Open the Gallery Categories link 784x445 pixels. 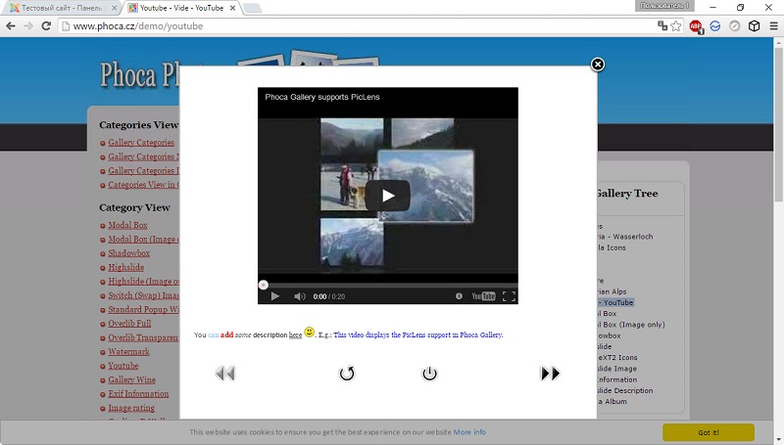[141, 142]
